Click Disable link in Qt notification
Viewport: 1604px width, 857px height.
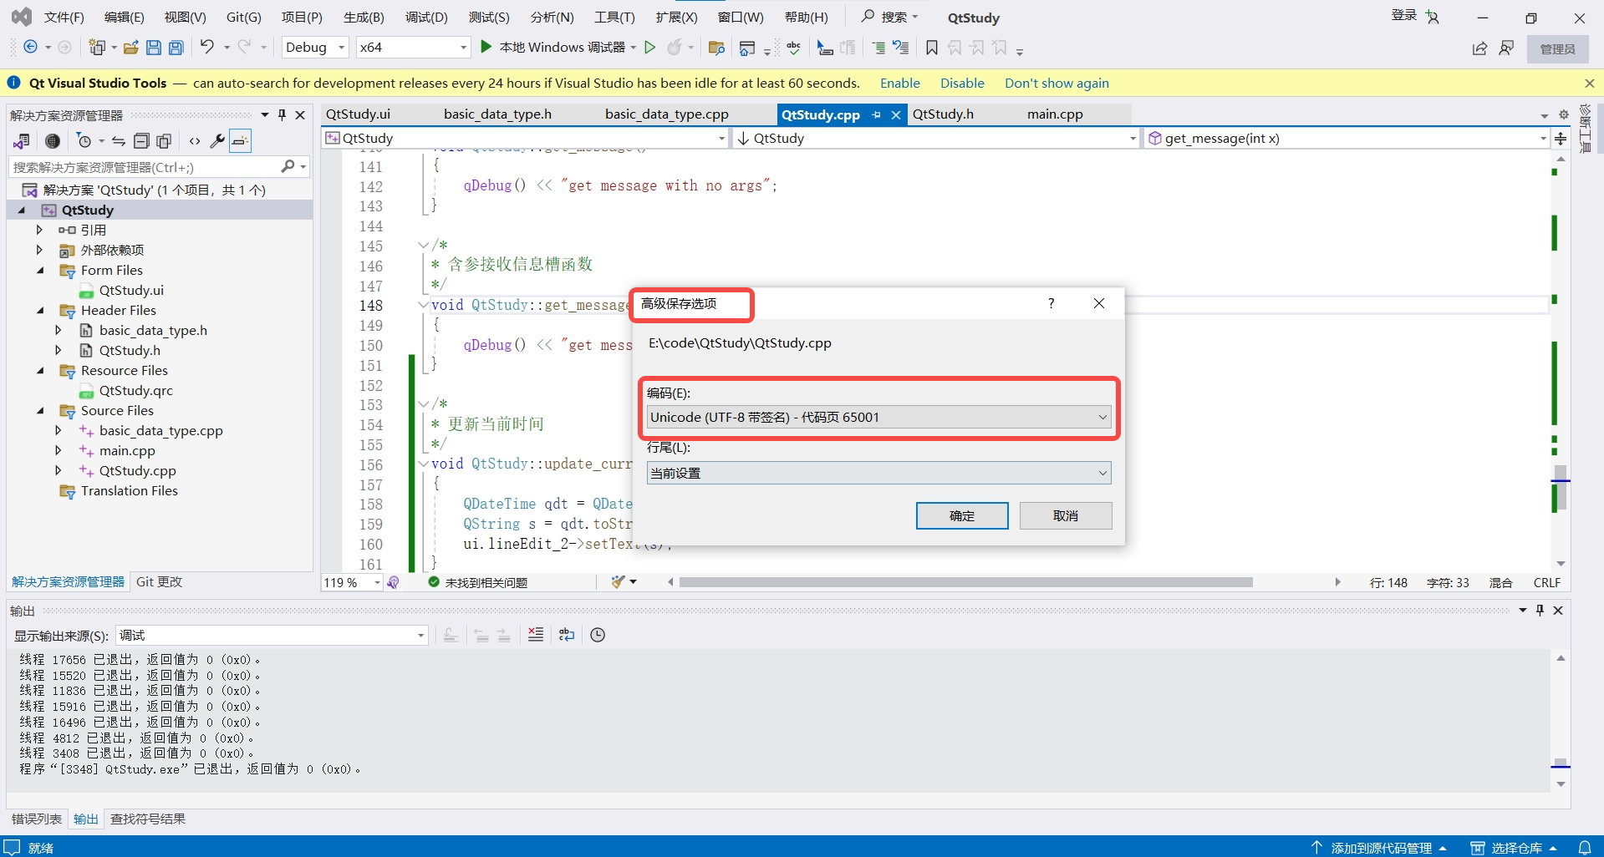[962, 83]
